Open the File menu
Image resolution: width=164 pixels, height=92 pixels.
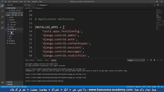5,2
